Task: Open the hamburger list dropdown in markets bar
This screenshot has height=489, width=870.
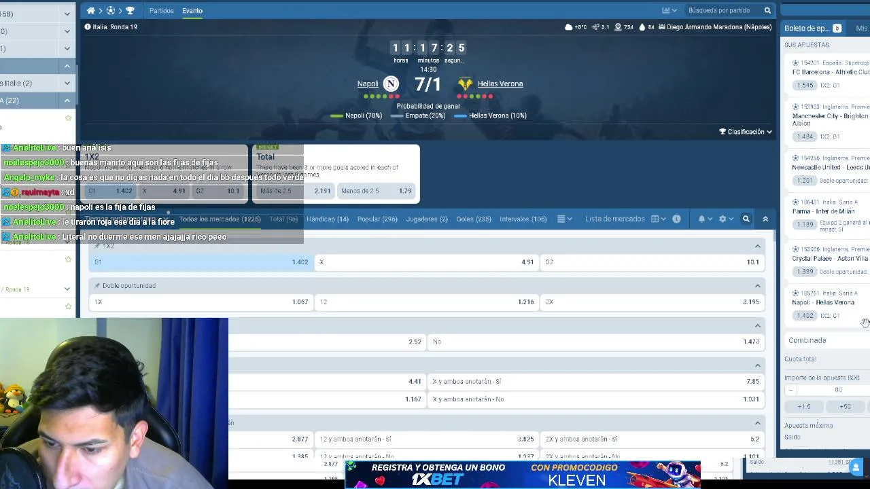Action: tap(565, 219)
